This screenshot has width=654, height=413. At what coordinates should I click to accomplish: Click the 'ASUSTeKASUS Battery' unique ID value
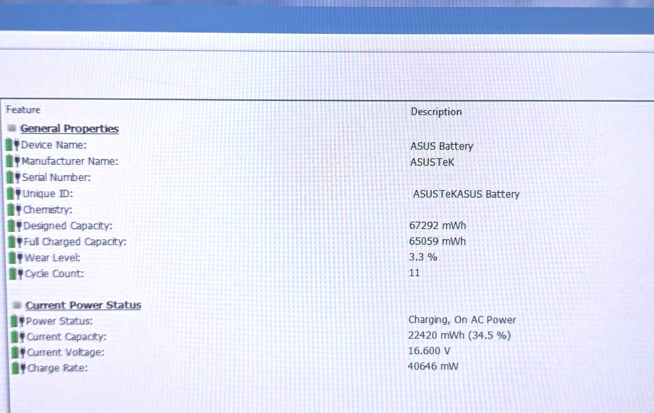[466, 194]
